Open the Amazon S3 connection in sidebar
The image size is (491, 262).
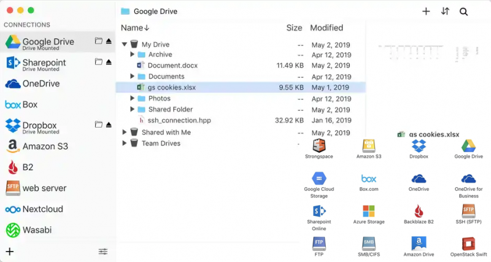(58, 146)
